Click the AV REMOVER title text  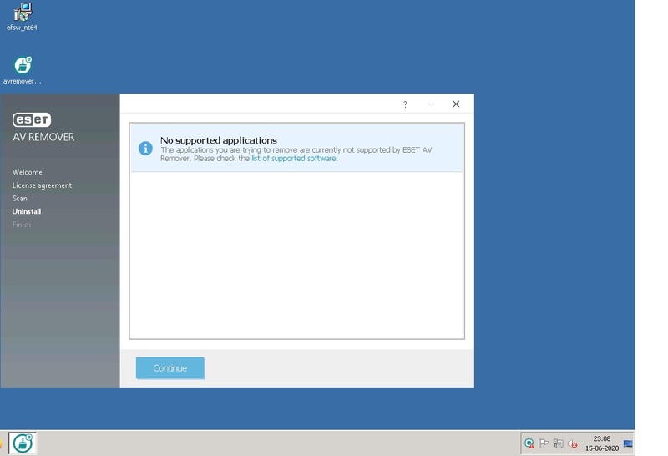[43, 137]
